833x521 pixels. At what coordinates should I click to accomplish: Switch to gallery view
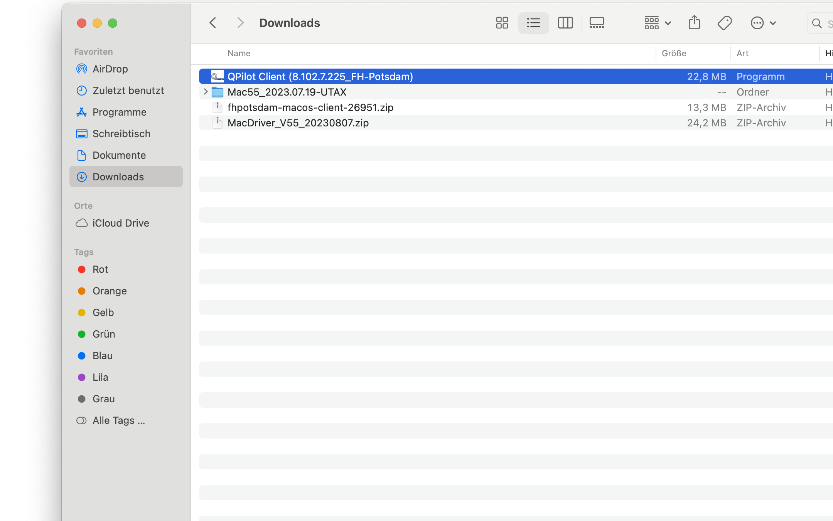pyautogui.click(x=597, y=23)
